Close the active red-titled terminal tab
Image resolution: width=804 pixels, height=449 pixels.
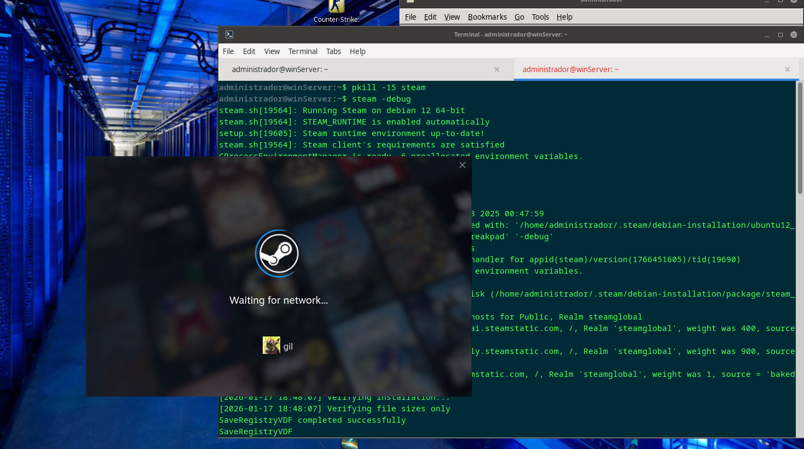[x=788, y=69]
